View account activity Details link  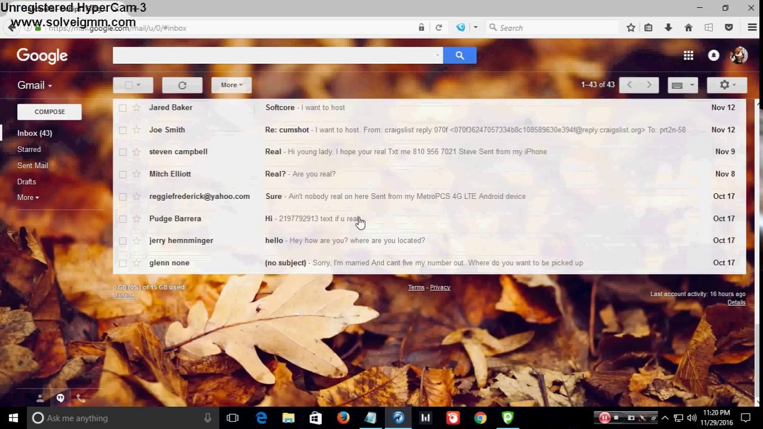[736, 303]
